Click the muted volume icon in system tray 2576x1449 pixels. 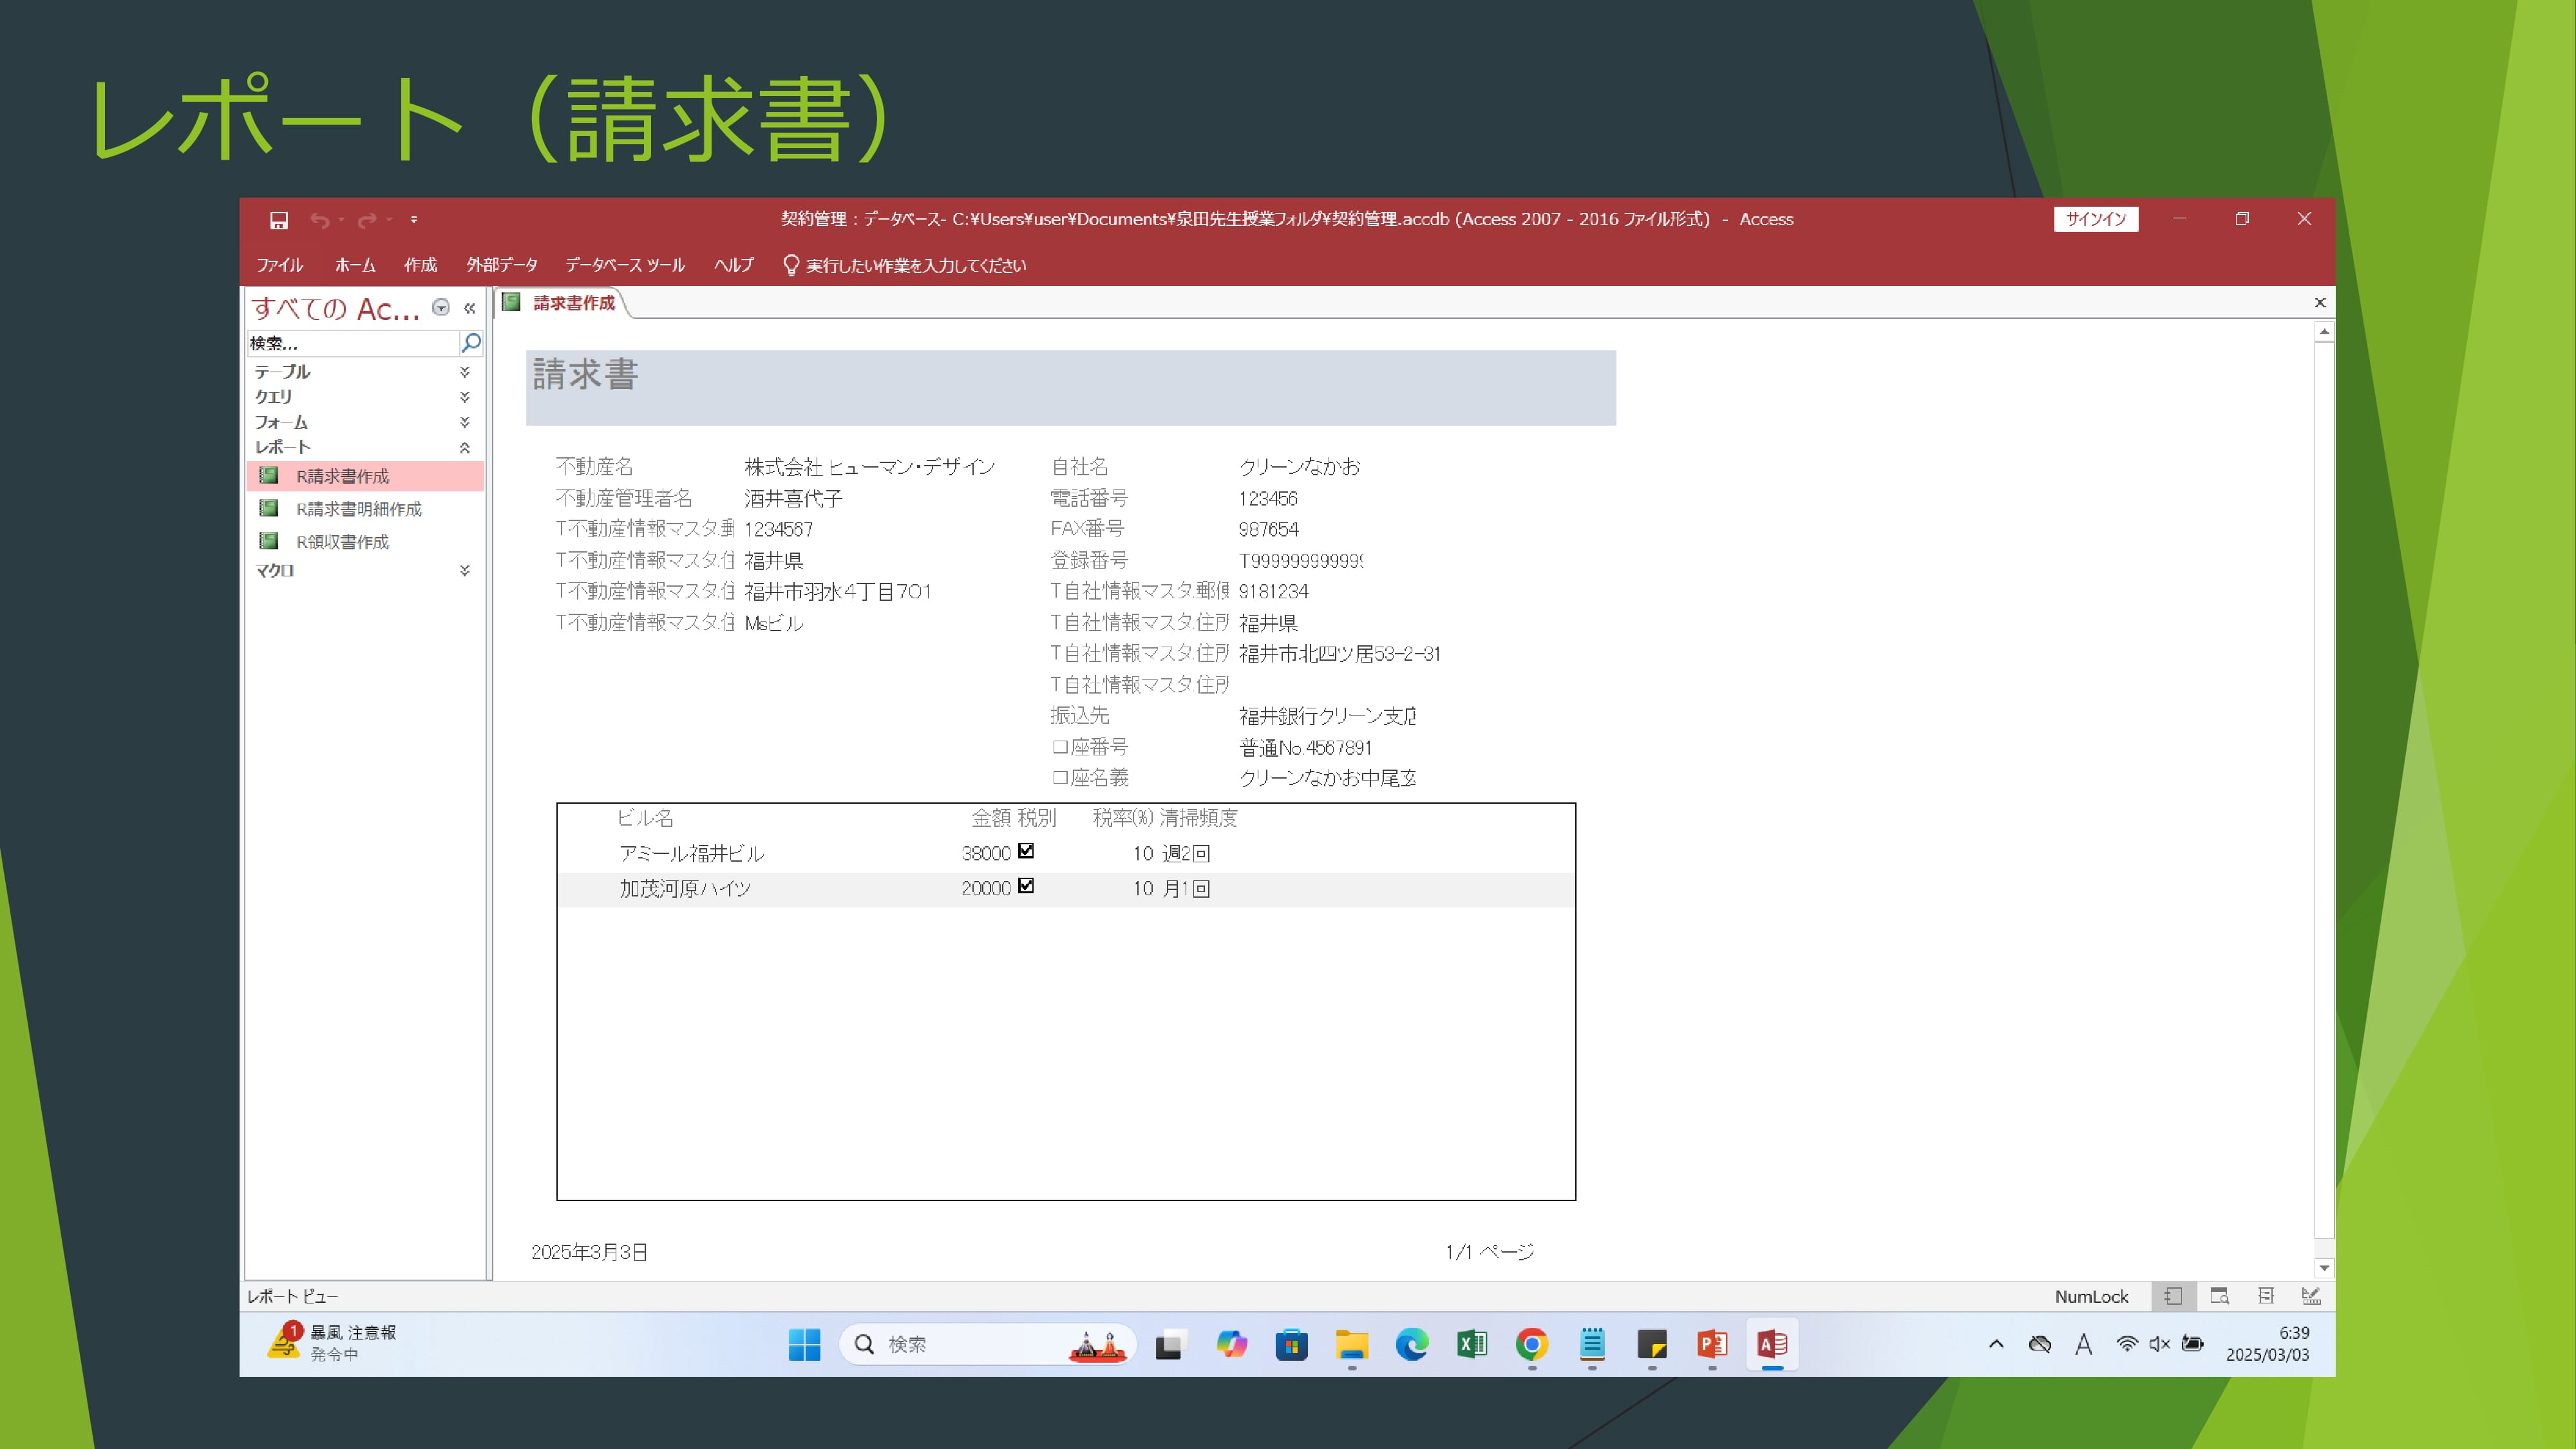[x=2160, y=1344]
